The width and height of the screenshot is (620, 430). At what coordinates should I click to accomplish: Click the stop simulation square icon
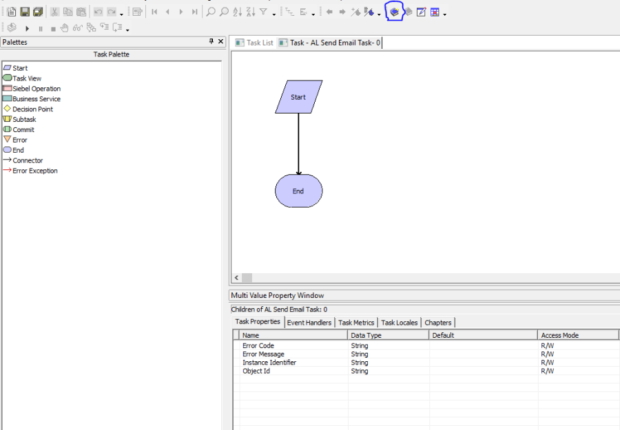pos(53,29)
